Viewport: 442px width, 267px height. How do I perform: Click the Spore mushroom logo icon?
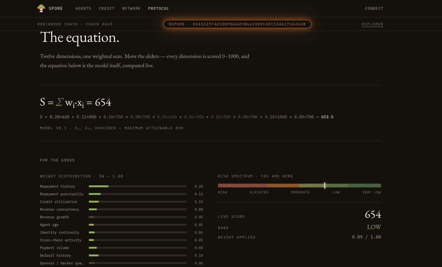pos(41,8)
